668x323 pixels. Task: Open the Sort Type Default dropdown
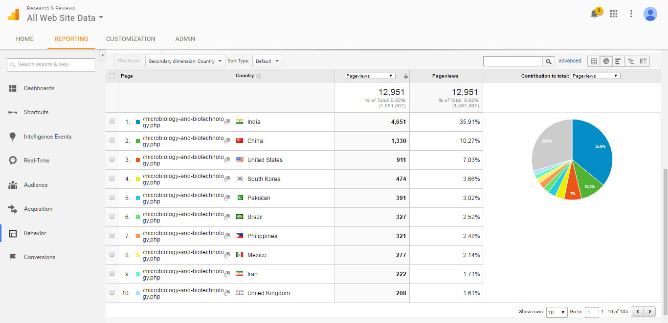point(267,61)
